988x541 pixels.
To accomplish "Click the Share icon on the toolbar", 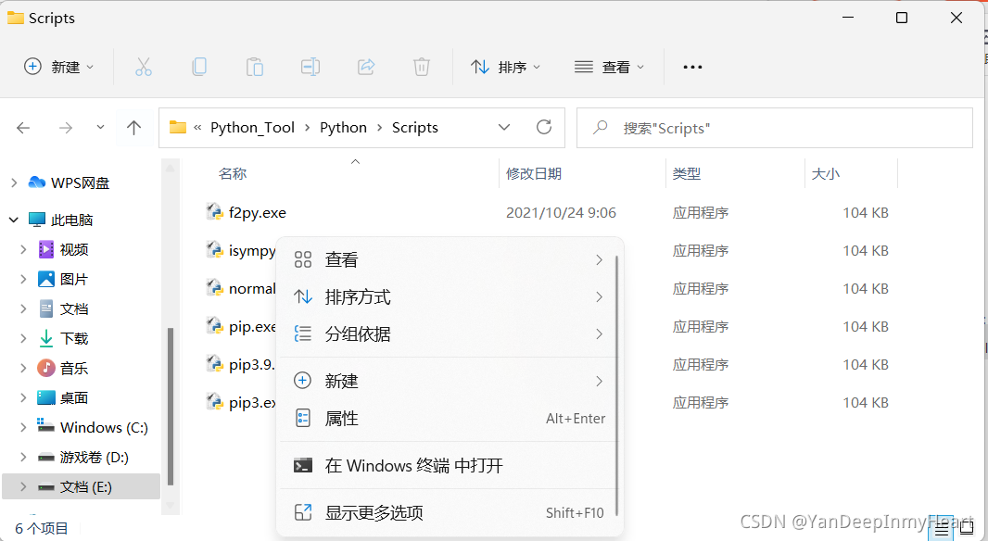I will (366, 66).
